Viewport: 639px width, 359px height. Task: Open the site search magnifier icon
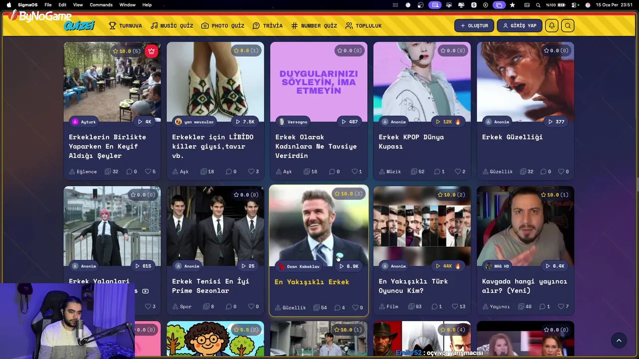click(568, 25)
